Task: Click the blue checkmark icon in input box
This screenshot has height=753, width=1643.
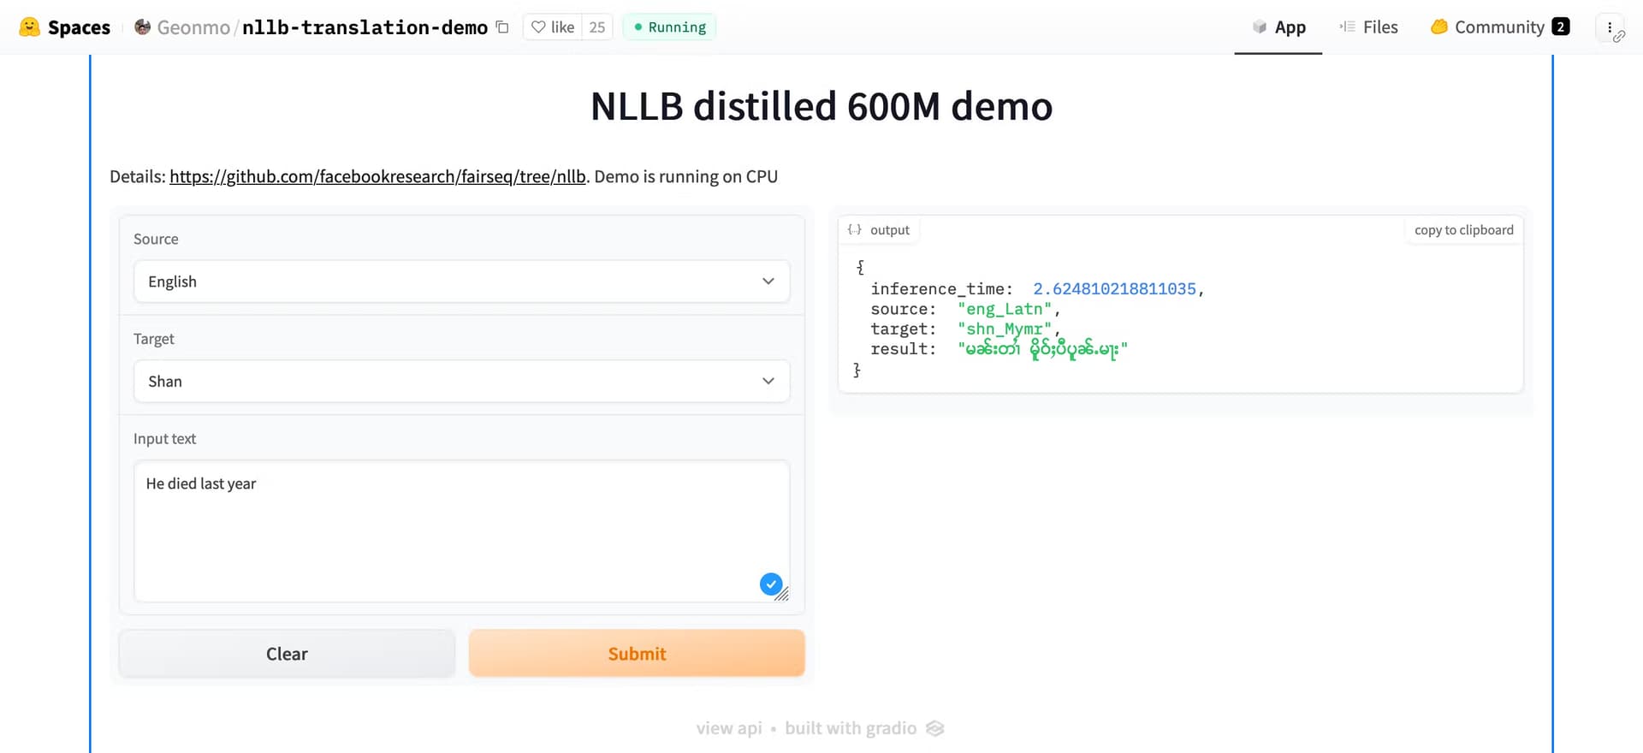Action: (x=770, y=584)
